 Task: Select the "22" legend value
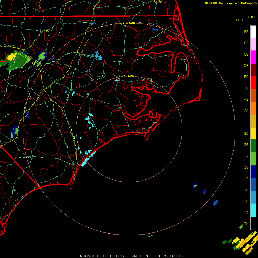246,156
